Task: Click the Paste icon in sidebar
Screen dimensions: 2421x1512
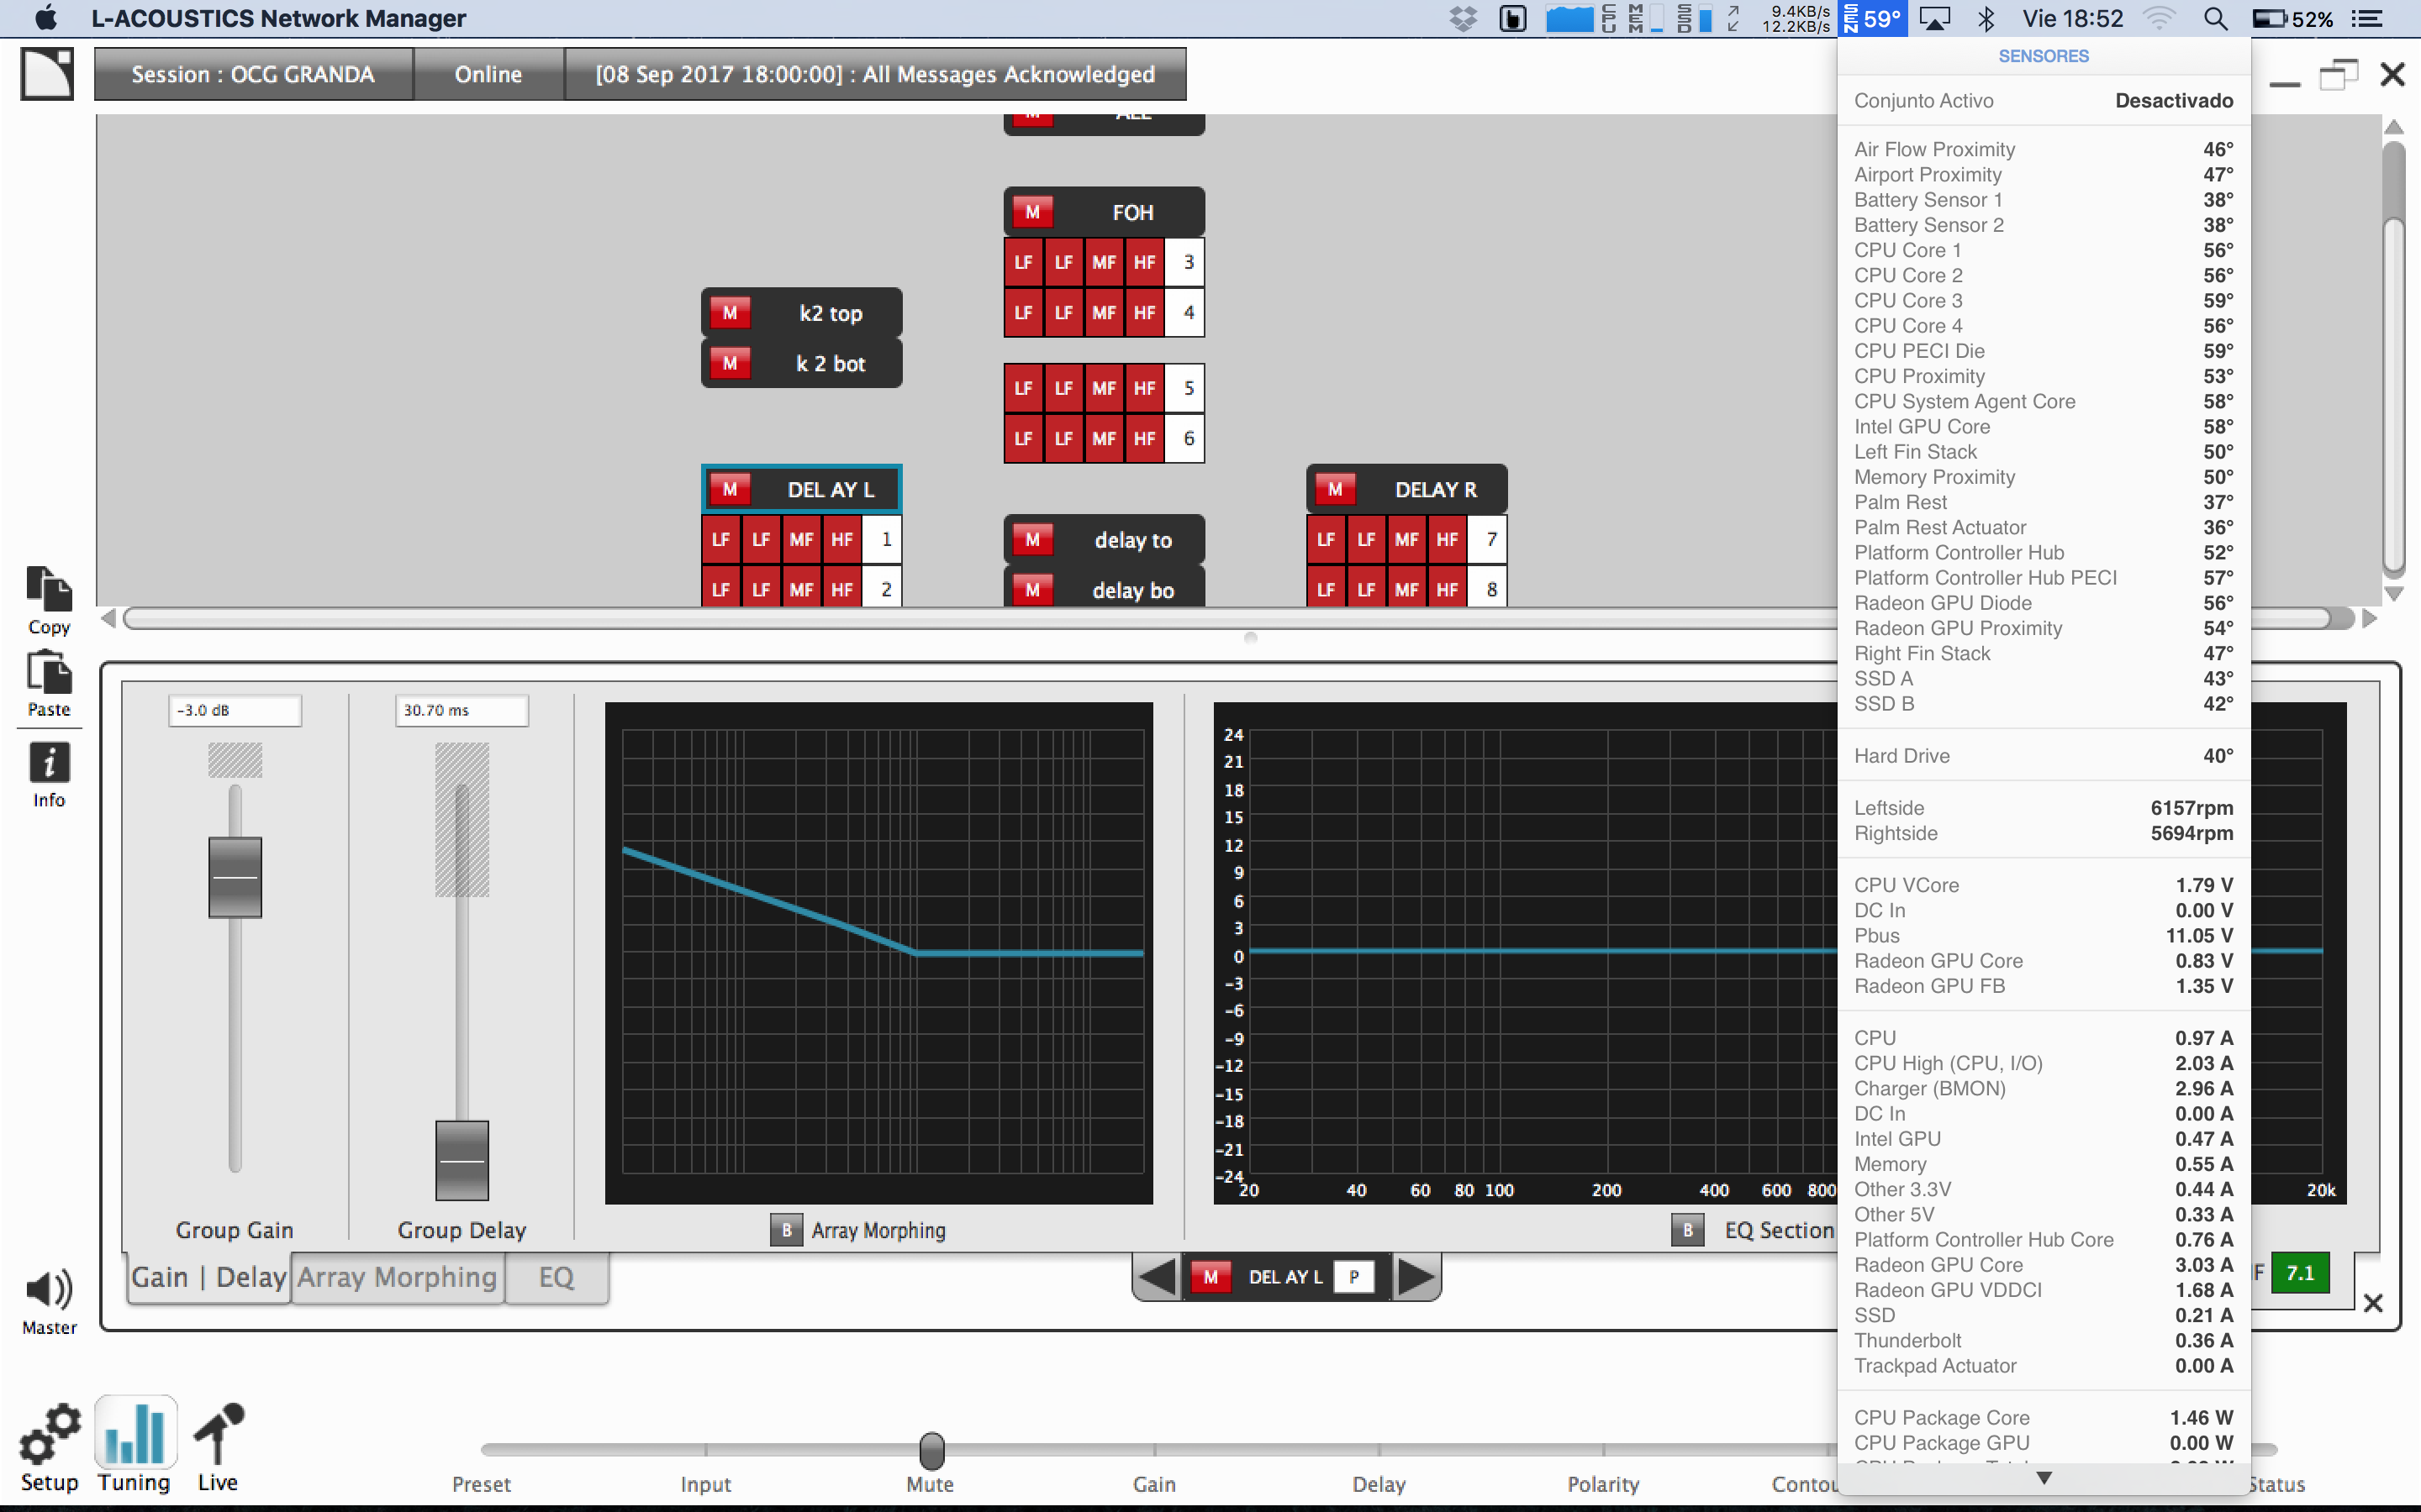Action: coord(48,672)
